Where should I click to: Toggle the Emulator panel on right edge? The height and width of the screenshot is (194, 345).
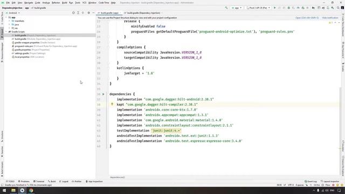(343, 145)
